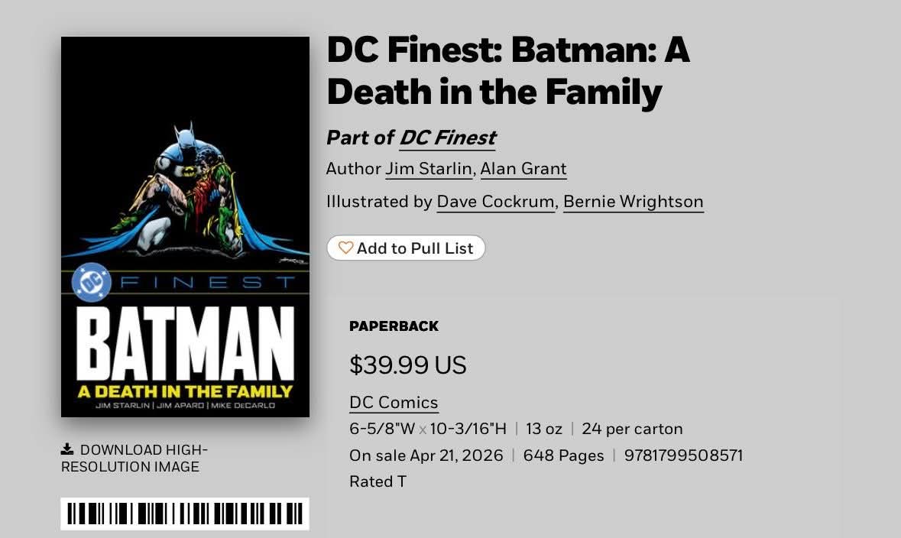Click the barcode image below the cover
The image size is (901, 538).
click(185, 514)
